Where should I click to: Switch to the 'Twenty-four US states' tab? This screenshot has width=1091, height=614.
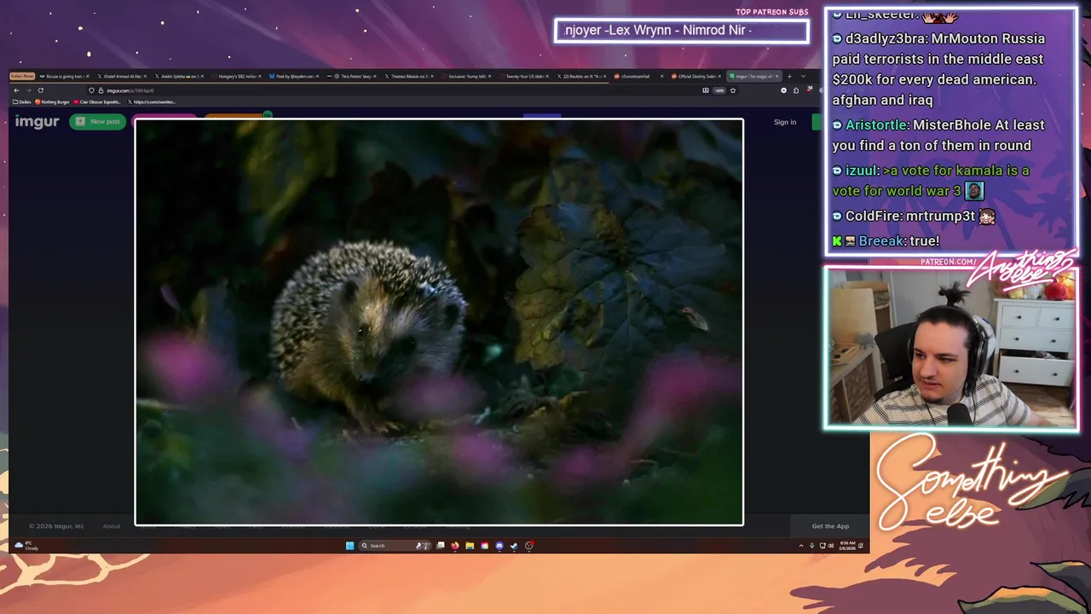click(524, 76)
